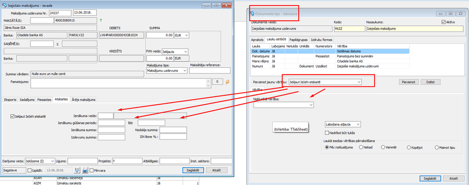Click Saglabāt in Izejošais maksājums window
This screenshot has width=469, height=185.
coord(193,170)
